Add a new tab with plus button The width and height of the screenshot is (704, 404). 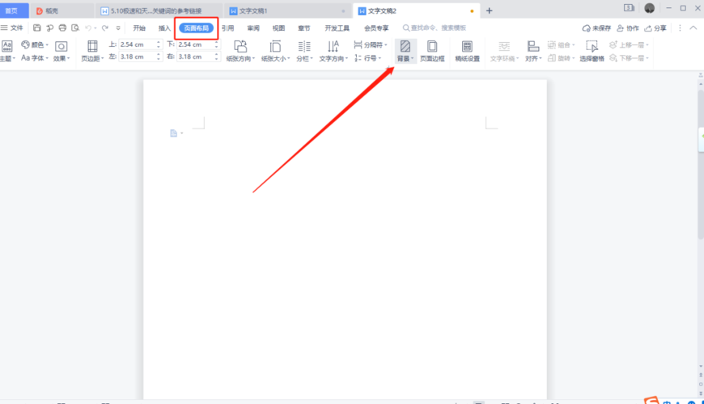(489, 11)
